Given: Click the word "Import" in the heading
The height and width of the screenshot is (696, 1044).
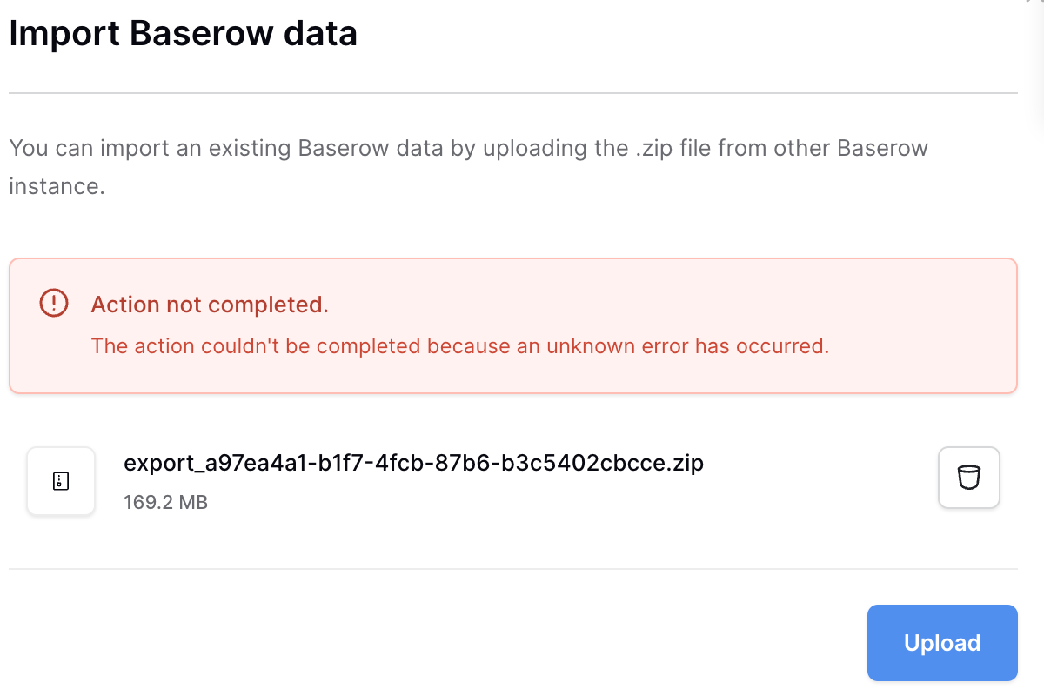Looking at the screenshot, I should [x=64, y=35].
